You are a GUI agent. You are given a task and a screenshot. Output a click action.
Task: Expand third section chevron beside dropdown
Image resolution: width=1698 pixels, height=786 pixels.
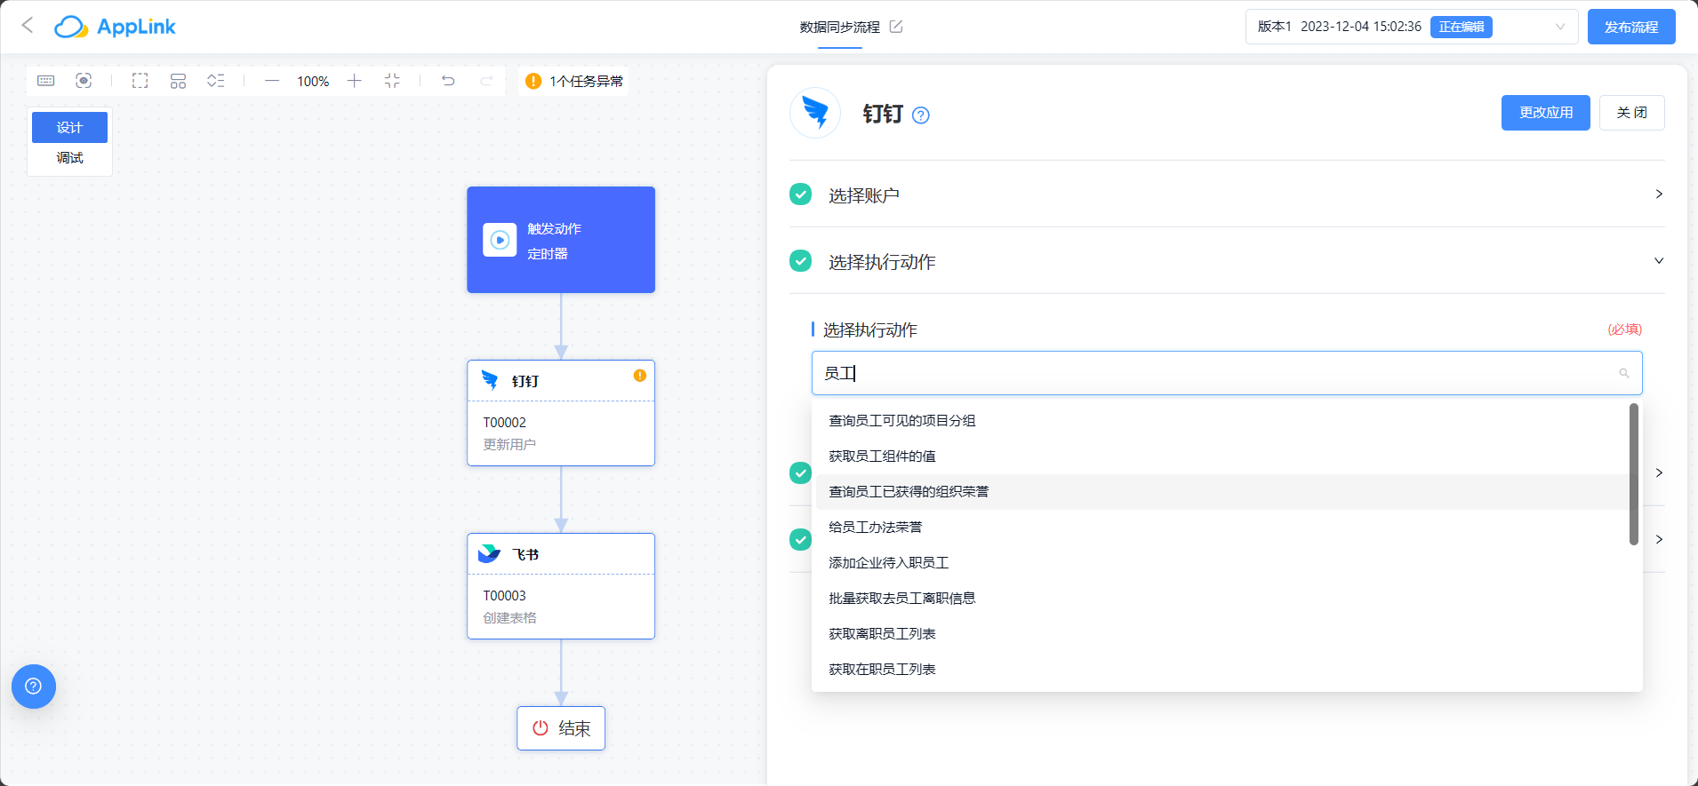(x=1659, y=472)
